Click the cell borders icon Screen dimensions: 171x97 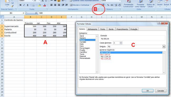point(34,5)
